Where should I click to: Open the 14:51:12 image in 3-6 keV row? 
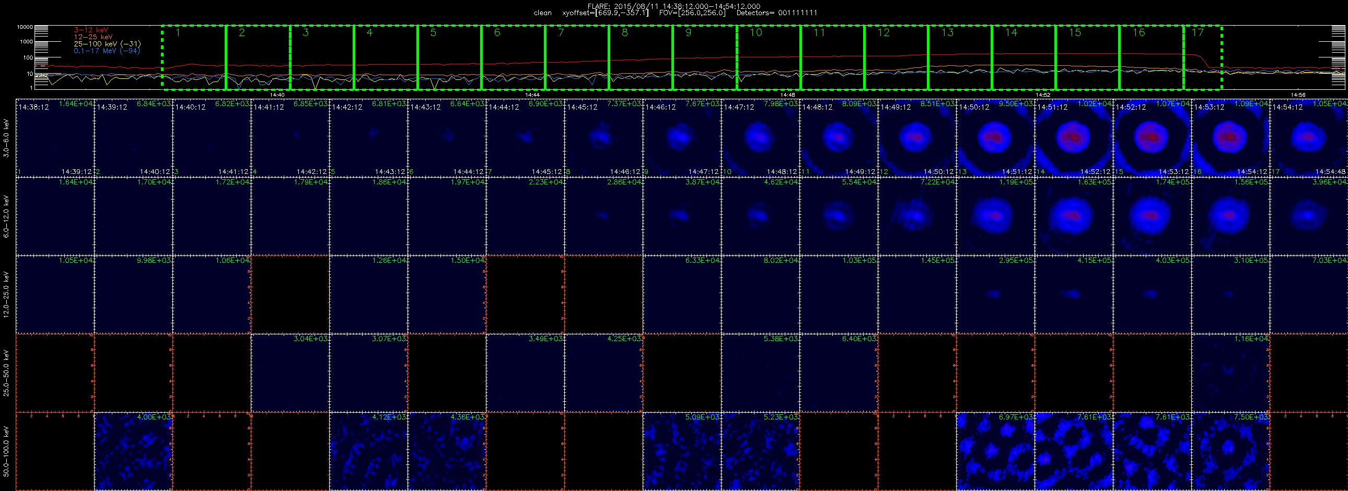pyautogui.click(x=1074, y=138)
